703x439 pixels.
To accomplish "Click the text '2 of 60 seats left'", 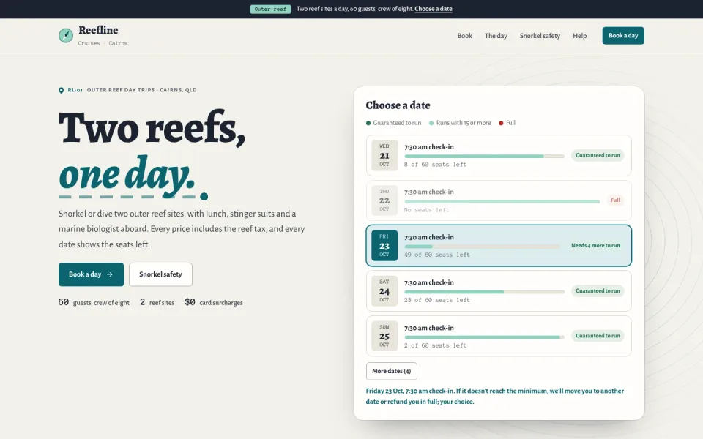I will [x=435, y=345].
